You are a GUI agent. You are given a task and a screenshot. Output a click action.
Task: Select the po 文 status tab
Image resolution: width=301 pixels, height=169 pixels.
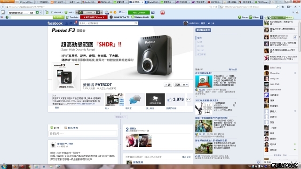[x=55, y=128]
